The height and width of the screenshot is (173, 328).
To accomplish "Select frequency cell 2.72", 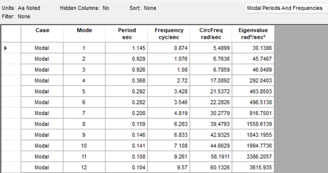I will (169, 81).
